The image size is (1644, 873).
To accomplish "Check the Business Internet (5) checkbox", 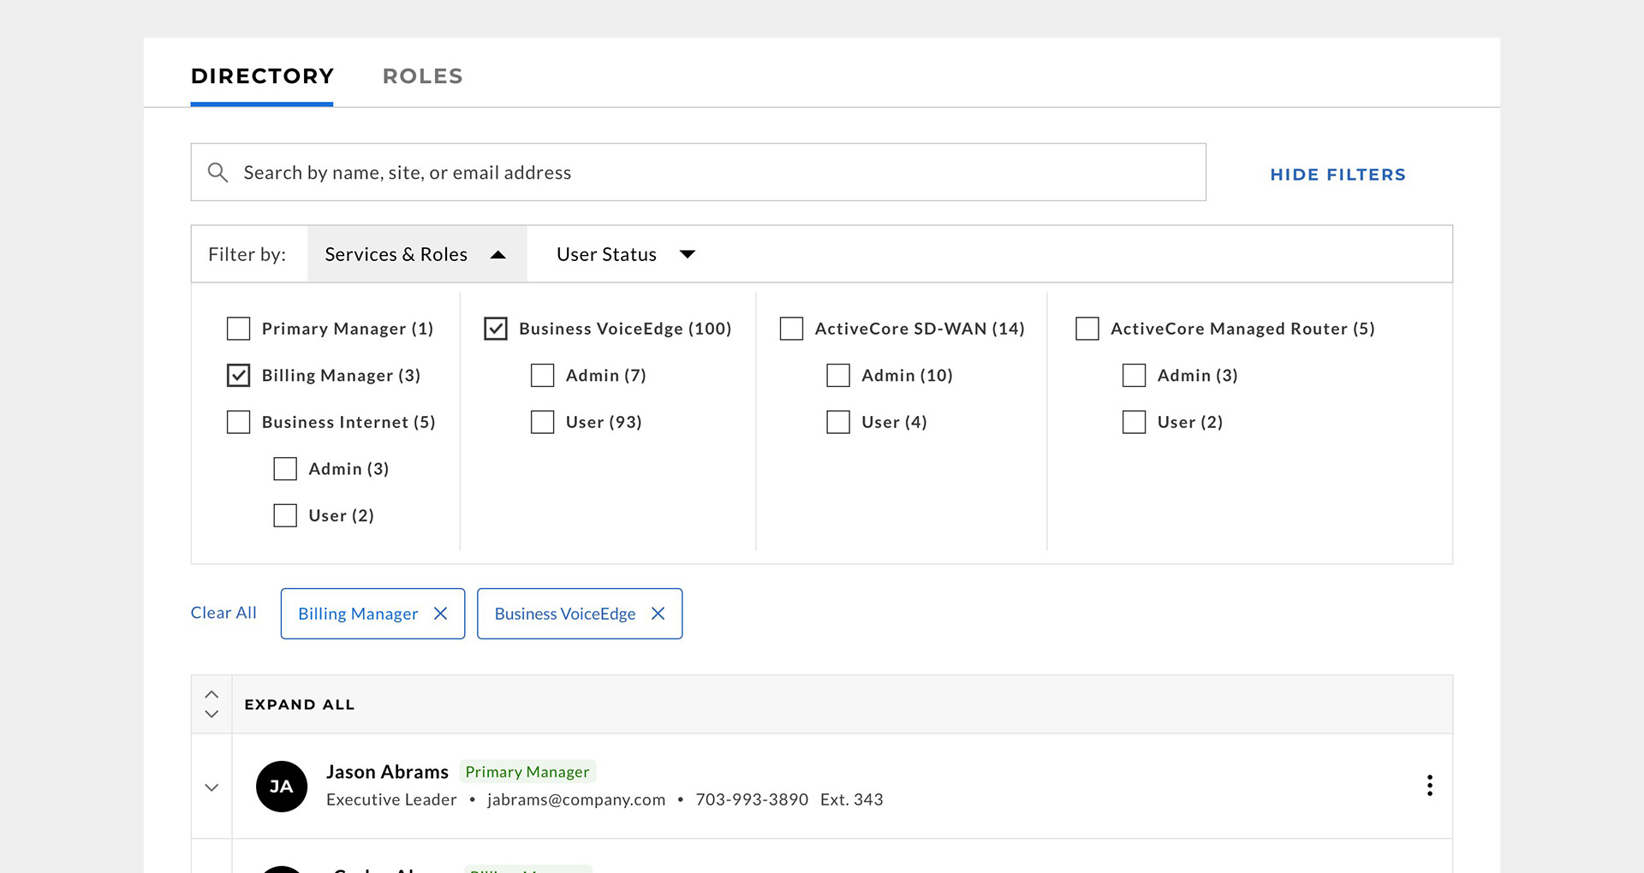I will coord(238,422).
